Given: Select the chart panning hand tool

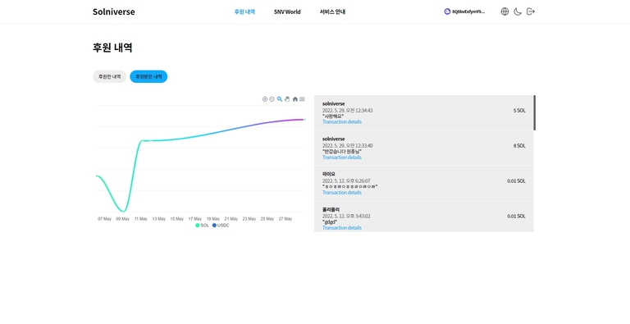Looking at the screenshot, I should tap(287, 99).
